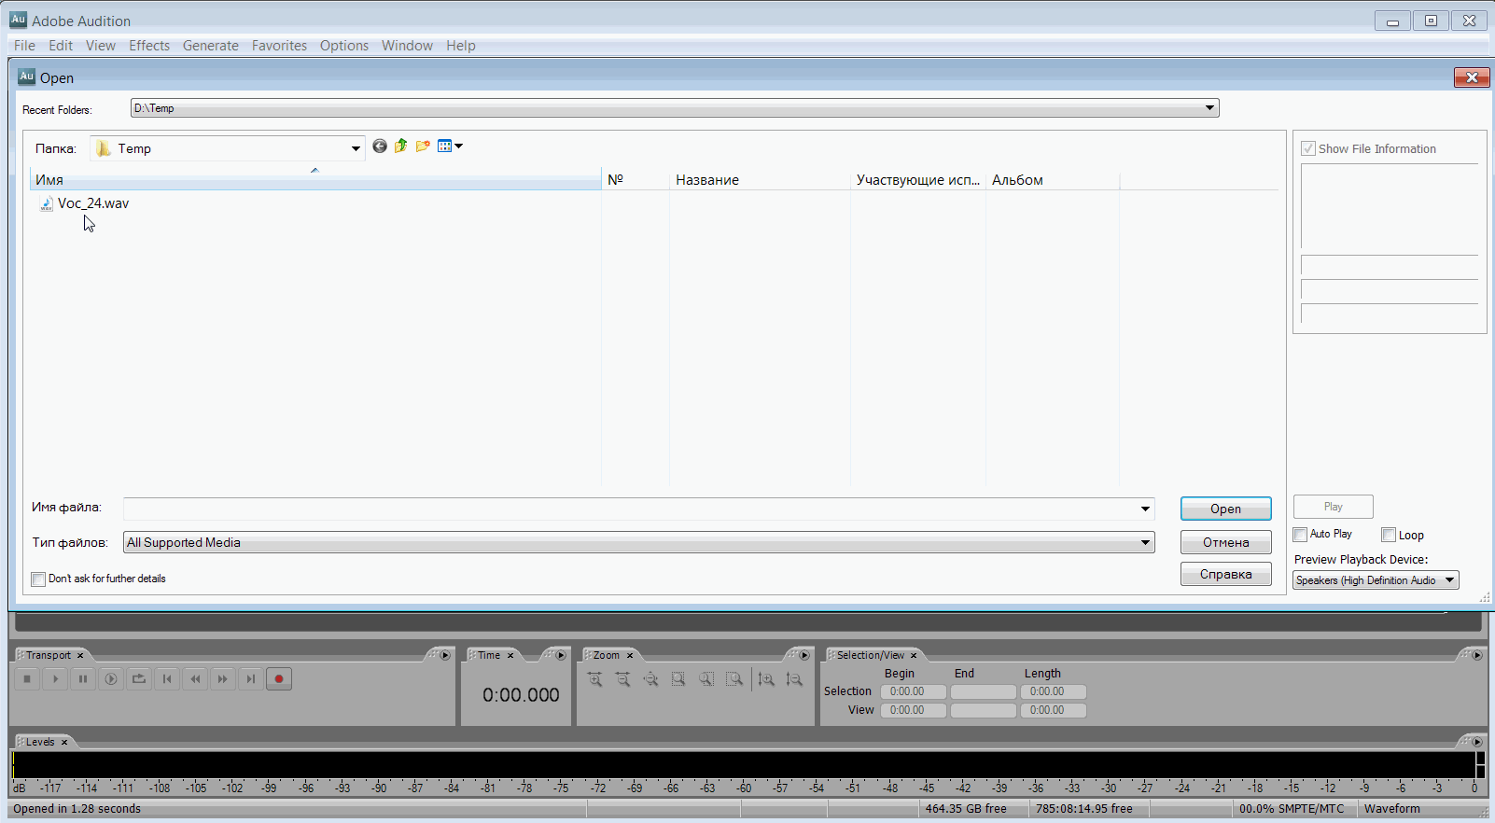Check Don't ask for further details
This screenshot has height=823, width=1495.
tap(38, 579)
